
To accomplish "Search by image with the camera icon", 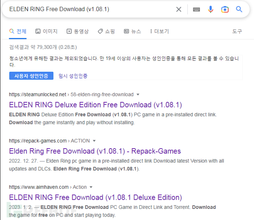I will click(x=225, y=10).
